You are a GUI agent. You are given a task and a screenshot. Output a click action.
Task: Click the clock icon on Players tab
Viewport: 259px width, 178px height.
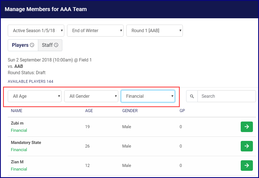[32, 45]
